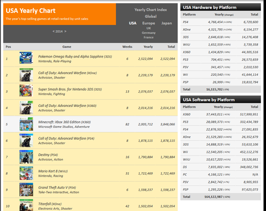Click the Game column header
The height and width of the screenshot is (211, 266).
coord(66,47)
